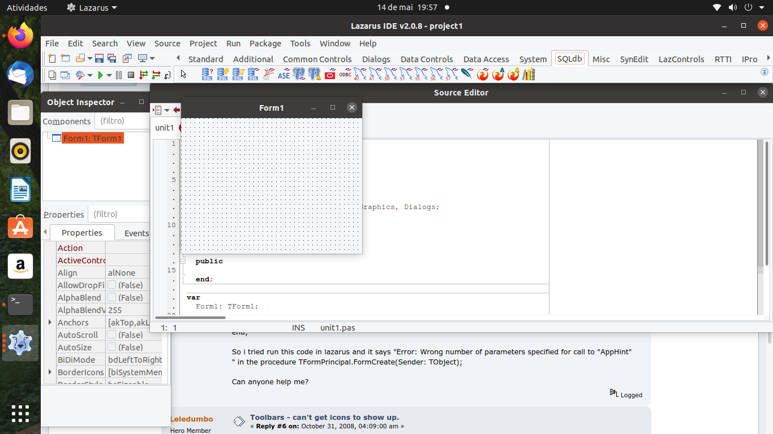Image resolution: width=773 pixels, height=434 pixels.
Task: Select the ASE Sybase connection component
Action: pyautogui.click(x=284, y=74)
